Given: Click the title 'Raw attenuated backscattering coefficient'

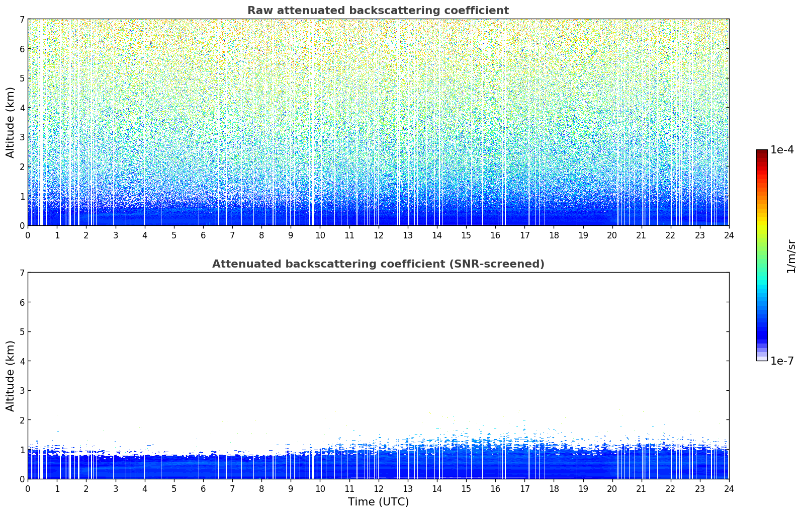Looking at the screenshot, I should click(378, 11).
